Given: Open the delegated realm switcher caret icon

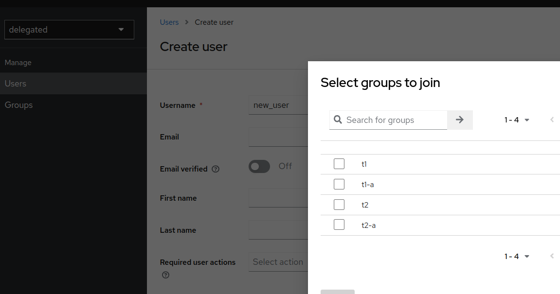Looking at the screenshot, I should [121, 30].
